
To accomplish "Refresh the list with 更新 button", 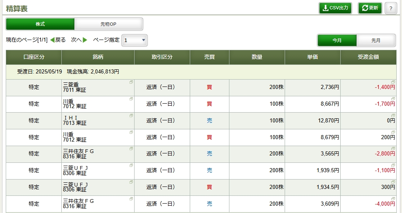I will (x=370, y=8).
